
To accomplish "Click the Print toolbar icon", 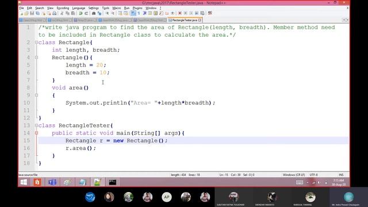I will point(55,13).
